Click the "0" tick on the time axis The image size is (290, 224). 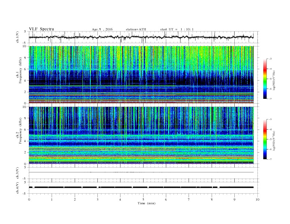[x=29, y=199]
